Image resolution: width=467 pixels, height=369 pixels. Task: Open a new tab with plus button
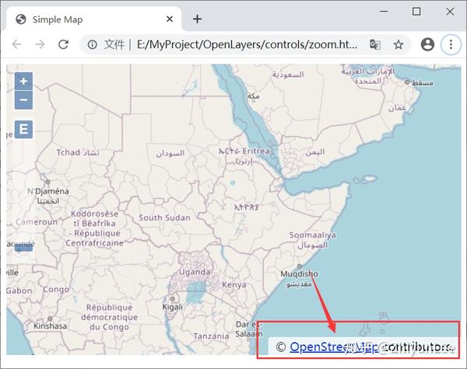(x=197, y=19)
